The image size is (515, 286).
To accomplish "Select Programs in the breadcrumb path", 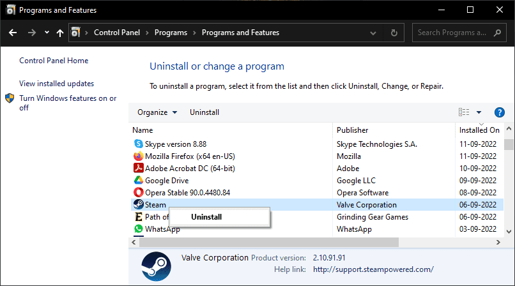I will 171,33.
